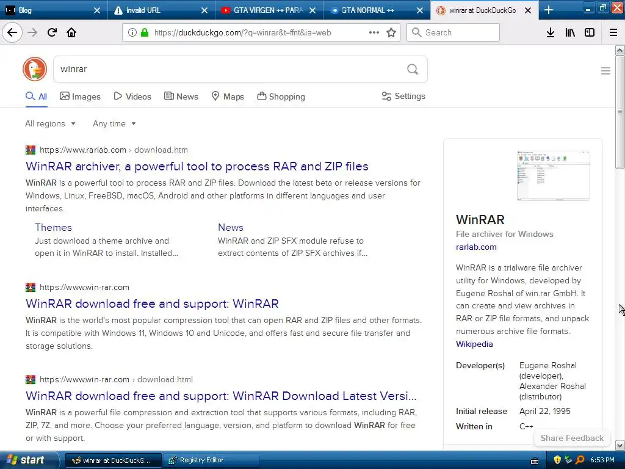Close the GTA NORMAL ++ tab
The height and width of the screenshot is (469, 625).
point(420,10)
